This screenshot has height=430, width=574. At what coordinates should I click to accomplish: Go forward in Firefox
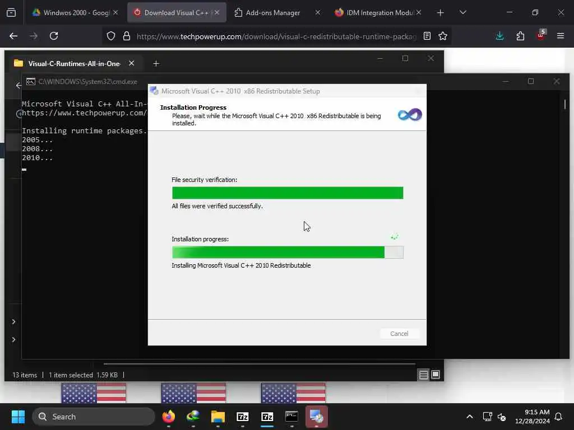34,36
